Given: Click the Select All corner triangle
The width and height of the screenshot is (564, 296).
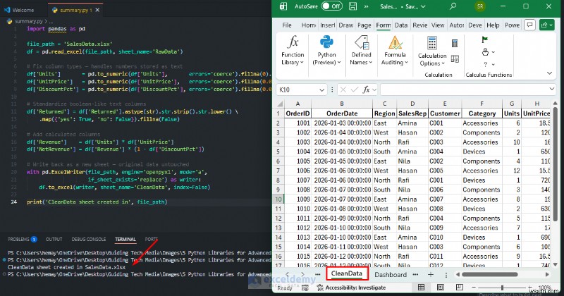Looking at the screenshot, I should click(280, 104).
